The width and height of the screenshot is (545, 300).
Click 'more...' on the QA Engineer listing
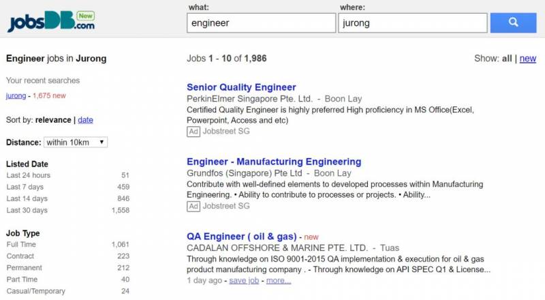[x=279, y=280]
